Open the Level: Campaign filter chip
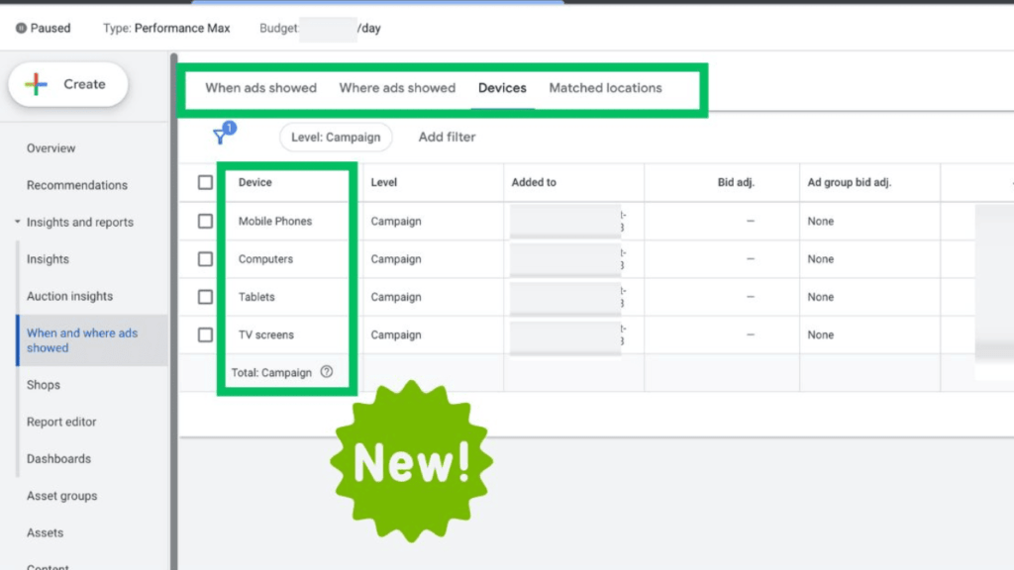Image resolution: width=1014 pixels, height=570 pixels. 336,137
